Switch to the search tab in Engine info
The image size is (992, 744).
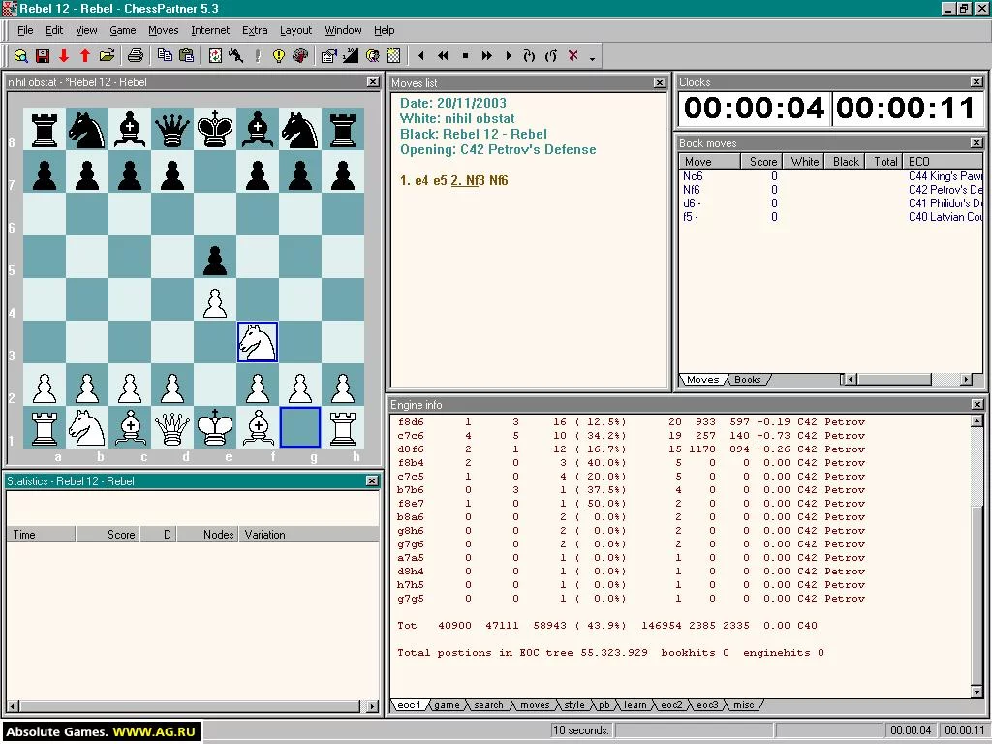(x=488, y=705)
